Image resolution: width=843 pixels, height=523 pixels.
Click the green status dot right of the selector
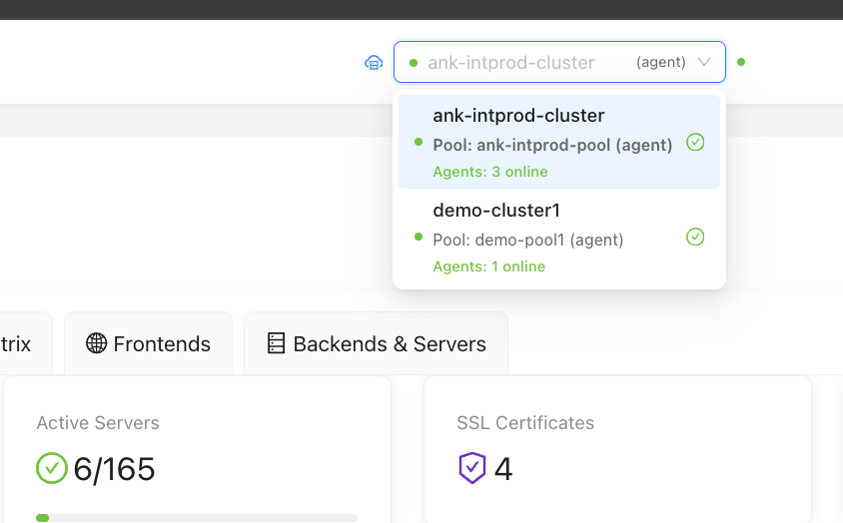tap(741, 62)
